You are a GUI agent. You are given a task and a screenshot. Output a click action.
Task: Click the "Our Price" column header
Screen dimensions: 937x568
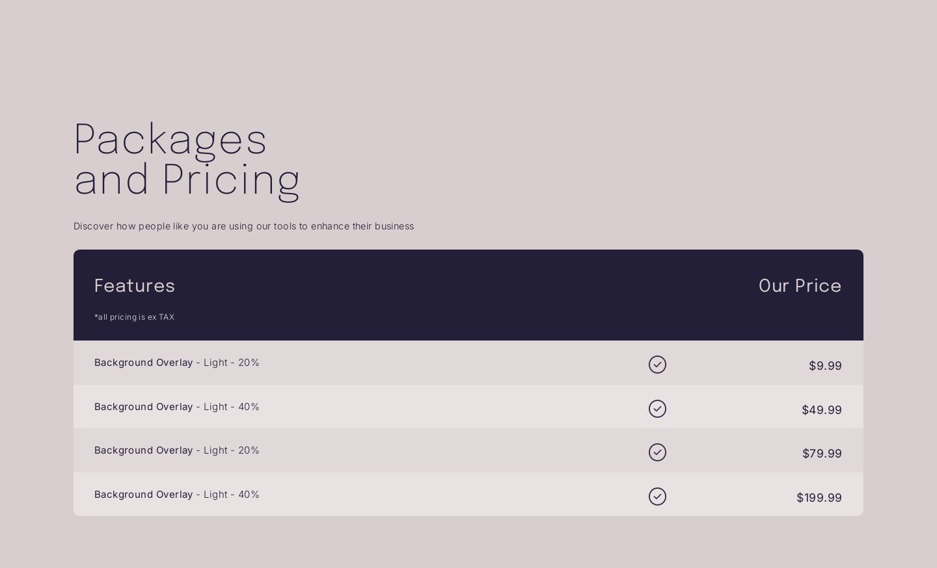800,286
